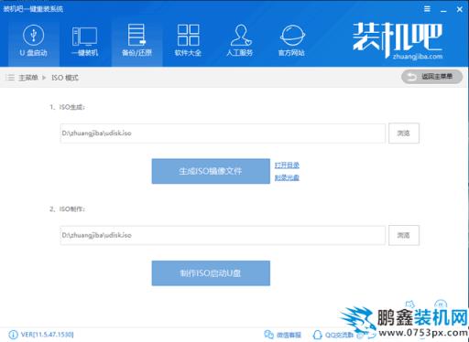Click the ISO制作 path input field
The image size is (469, 342).
(223, 235)
